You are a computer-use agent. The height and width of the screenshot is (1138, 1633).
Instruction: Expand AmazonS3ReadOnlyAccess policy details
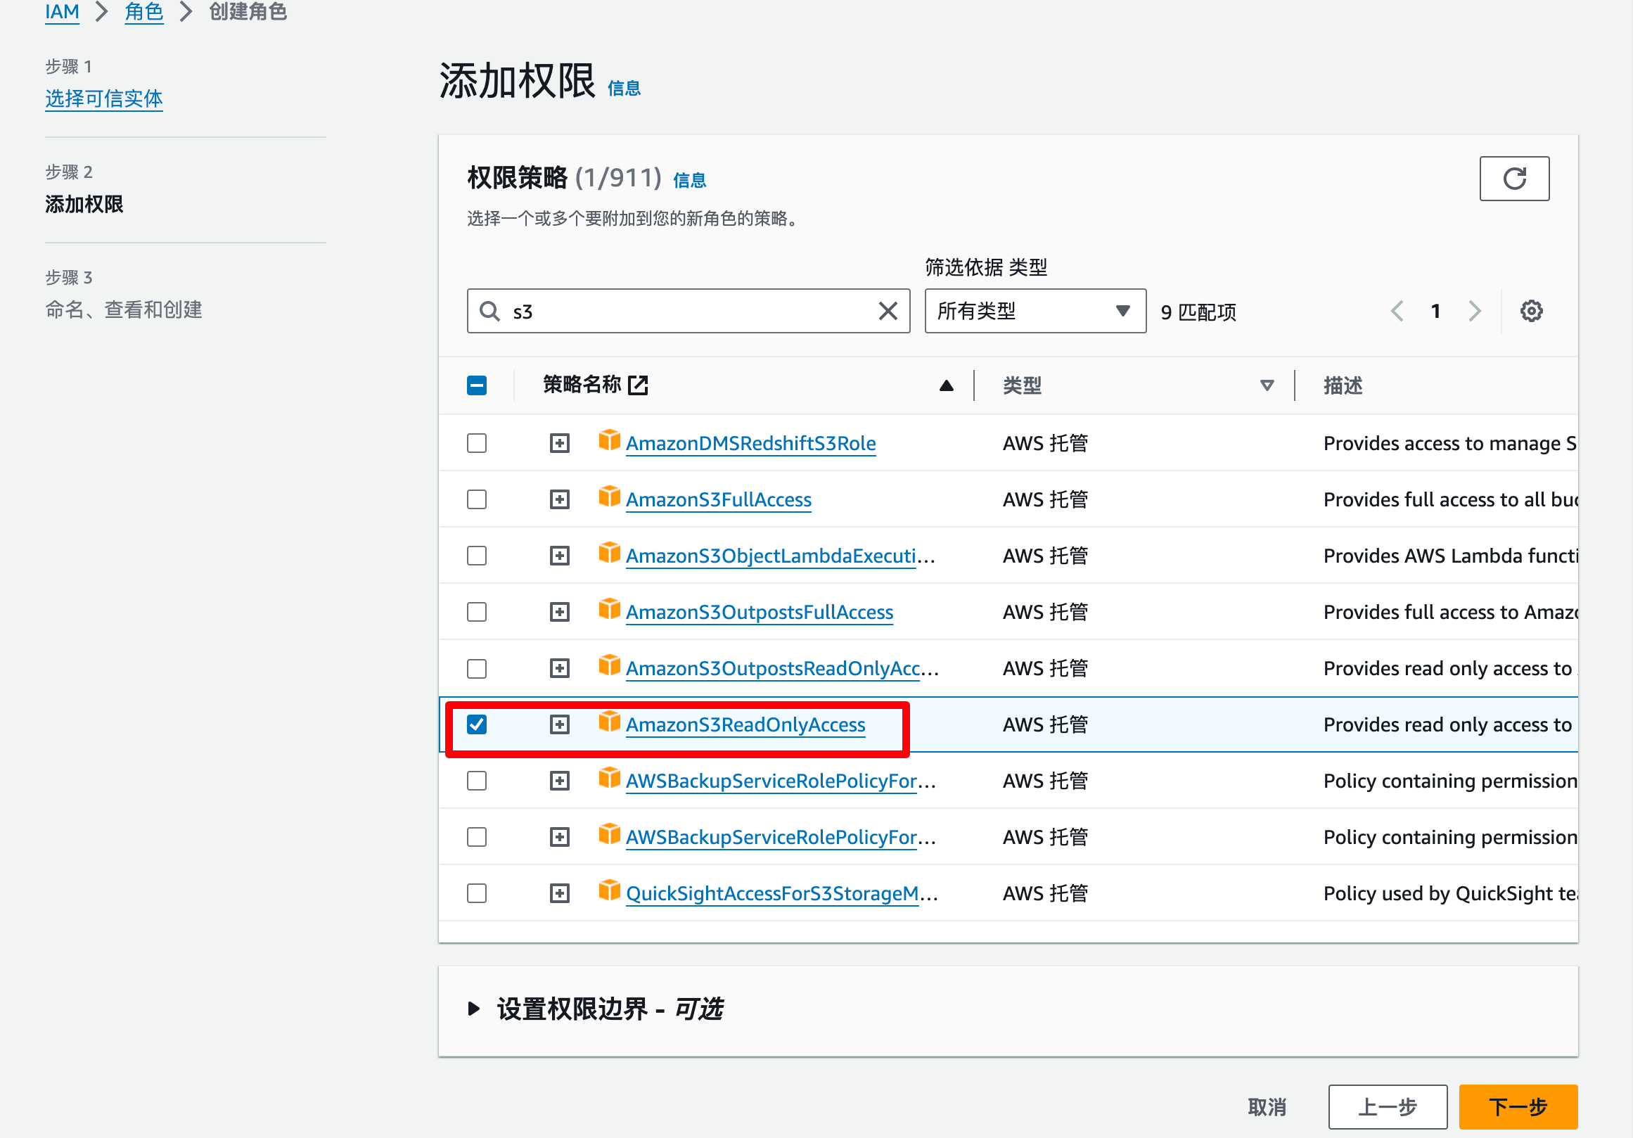[560, 724]
